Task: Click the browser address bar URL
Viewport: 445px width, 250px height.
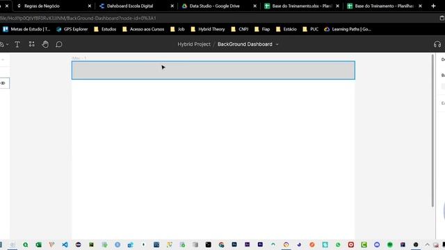Action: 78,18
